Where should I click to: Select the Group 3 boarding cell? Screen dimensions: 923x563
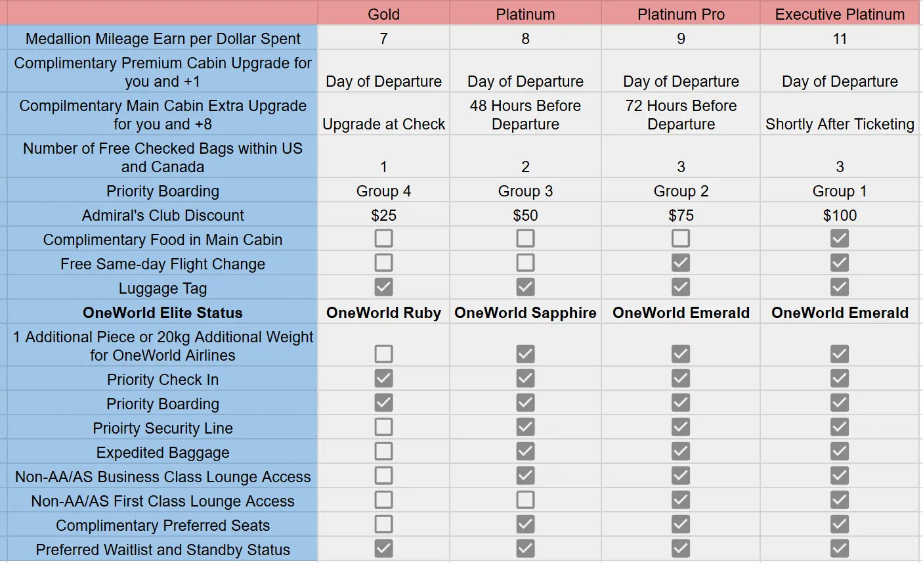525,191
